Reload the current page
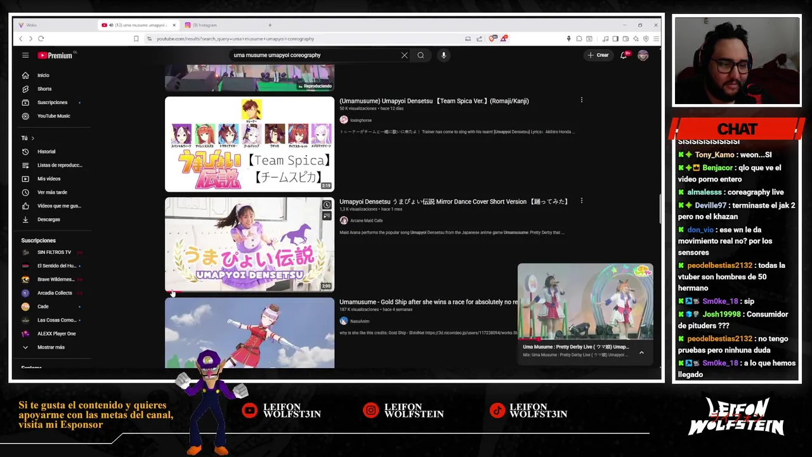 pyautogui.click(x=41, y=39)
